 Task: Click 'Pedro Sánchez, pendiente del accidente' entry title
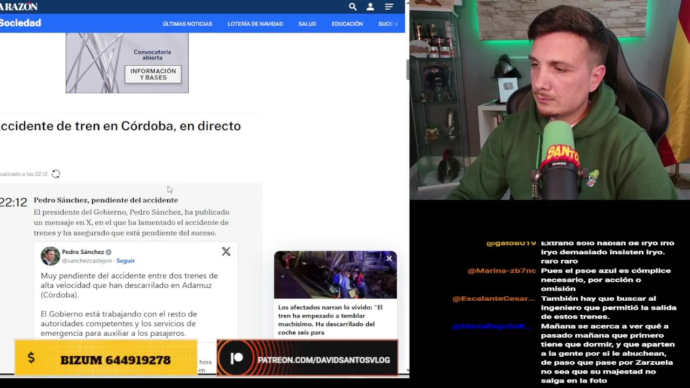tap(106, 200)
